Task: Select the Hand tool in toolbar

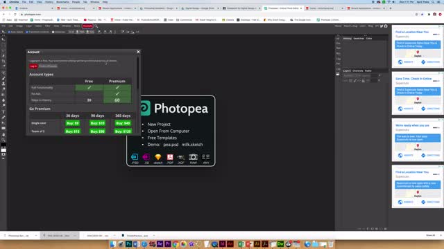Action: point(3,134)
